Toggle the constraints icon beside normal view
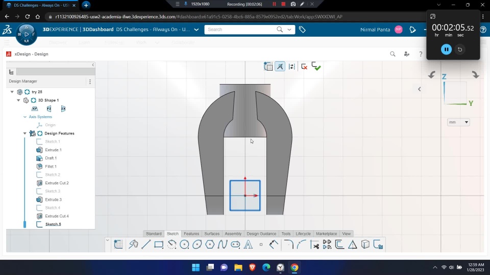Image resolution: width=490 pixels, height=275 pixels. [292, 66]
